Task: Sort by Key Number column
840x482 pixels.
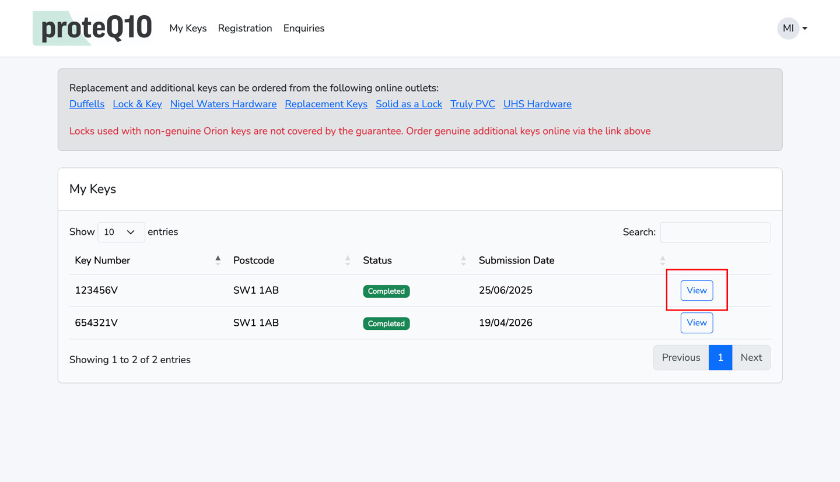Action: 148,261
